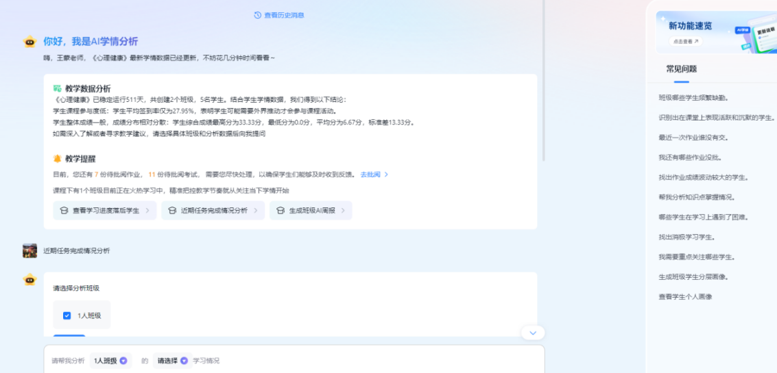
Task: Click 近期任务完成情况分析 suggestion chip
Action: 213,211
